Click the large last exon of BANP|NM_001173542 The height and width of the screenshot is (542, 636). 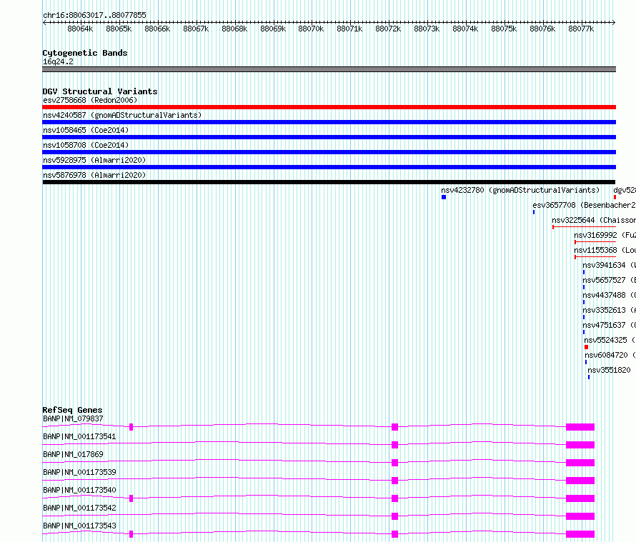[580, 516]
